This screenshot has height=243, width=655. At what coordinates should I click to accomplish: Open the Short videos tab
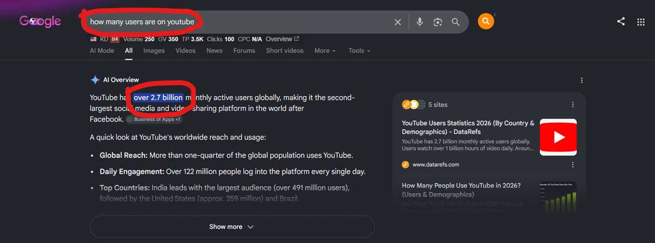pos(285,51)
